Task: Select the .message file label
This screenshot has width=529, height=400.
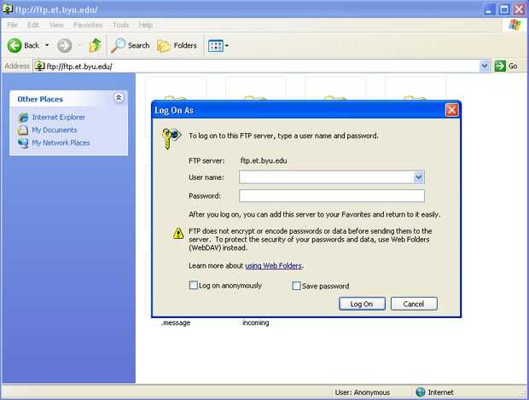Action: pyautogui.click(x=176, y=322)
